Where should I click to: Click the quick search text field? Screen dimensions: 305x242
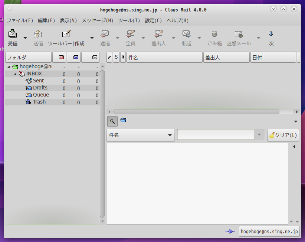[216, 134]
